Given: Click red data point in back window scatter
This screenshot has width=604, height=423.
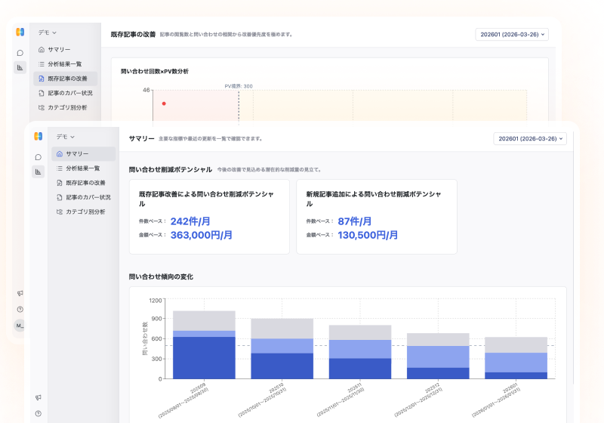Looking at the screenshot, I should [x=164, y=103].
